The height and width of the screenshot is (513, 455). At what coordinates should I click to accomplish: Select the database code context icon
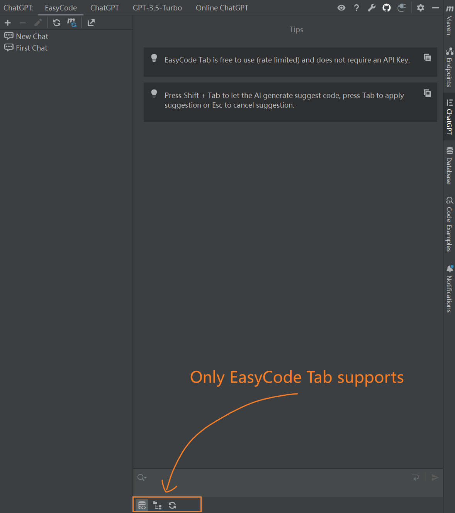click(142, 505)
